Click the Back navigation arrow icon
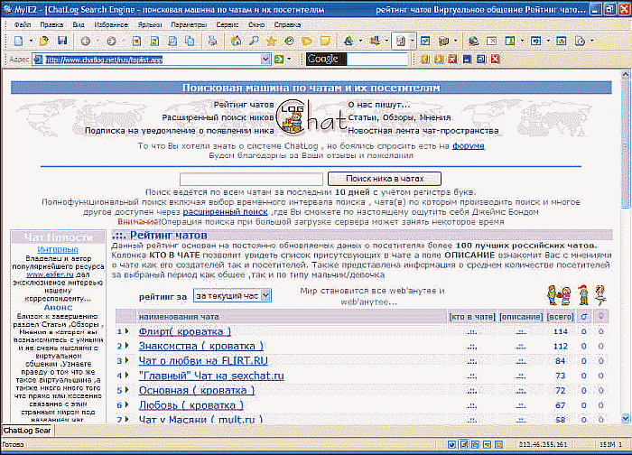Image resolution: width=632 pixels, height=455 pixels. click(86, 42)
